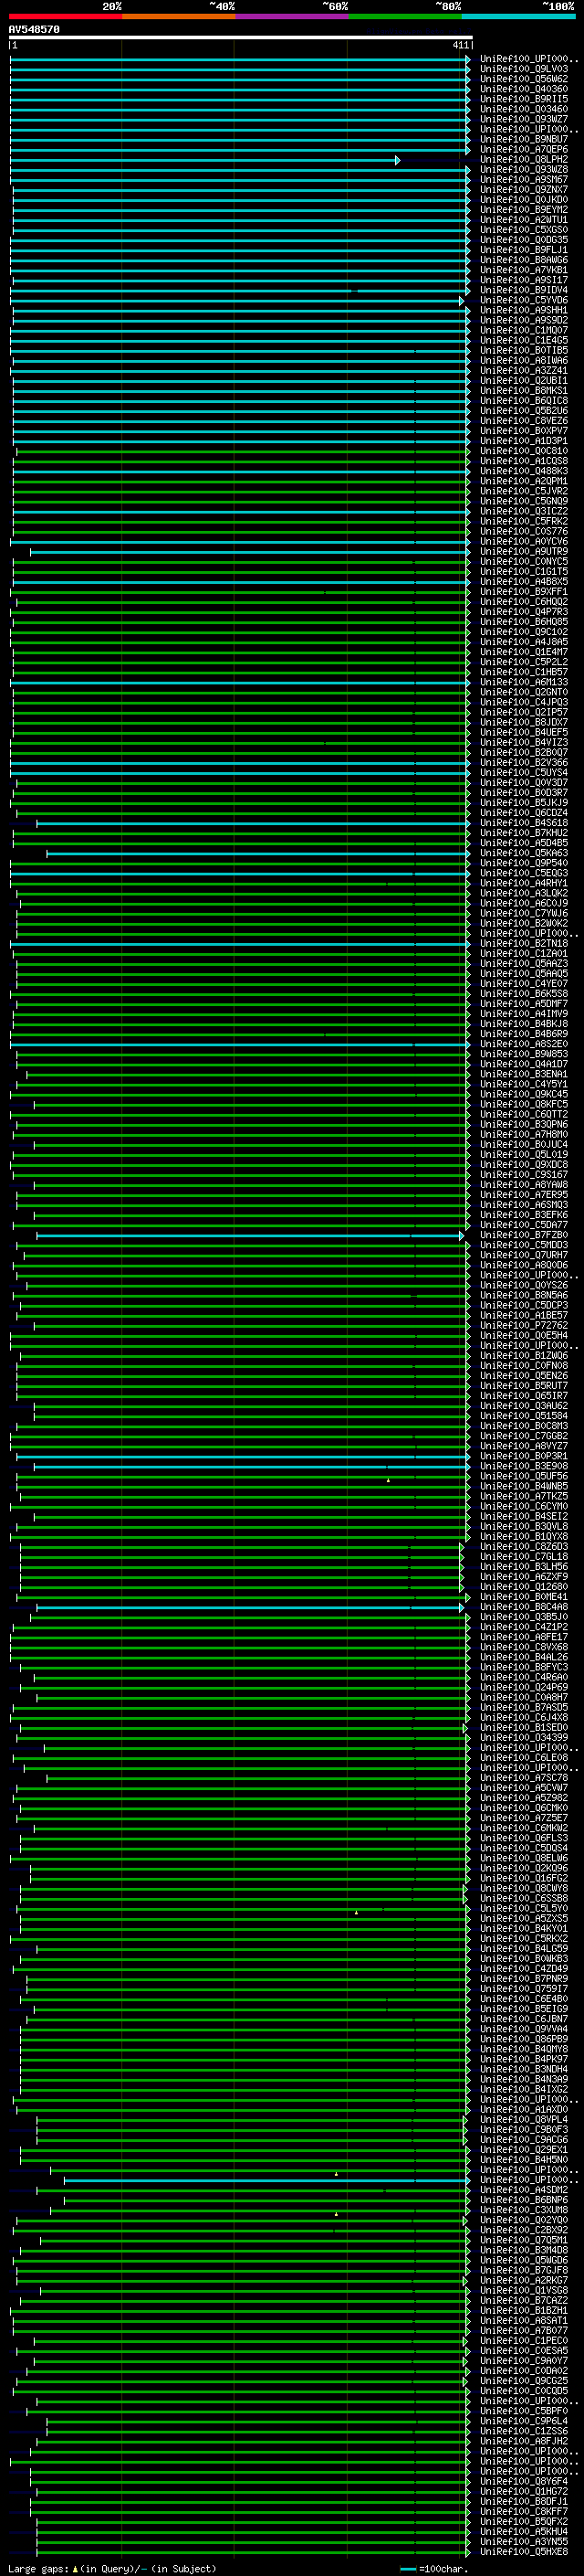Select the UniRef100_B3EFK6 label
584x2576 pixels.
click(x=524, y=1215)
